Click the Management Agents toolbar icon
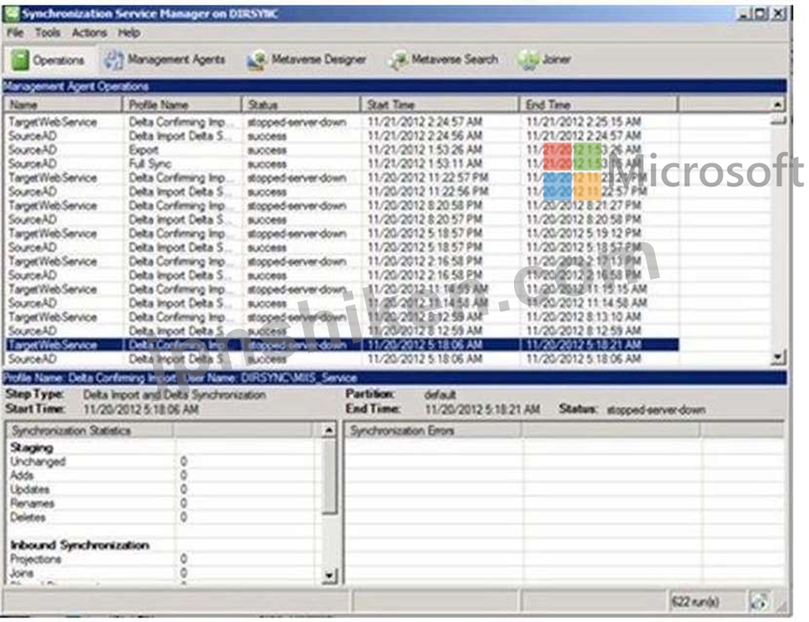Viewport: 809px width, 622px height. [x=114, y=59]
